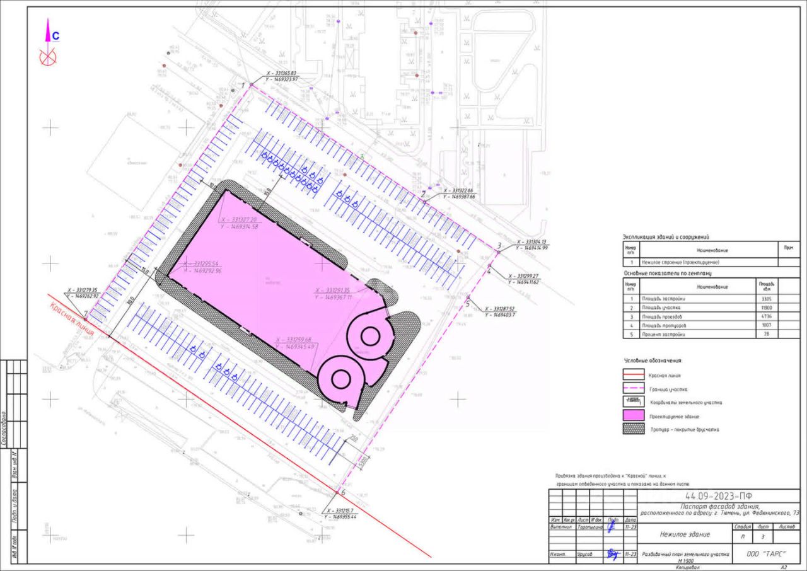
Task: Click the area value 11800
Action: pos(767,308)
